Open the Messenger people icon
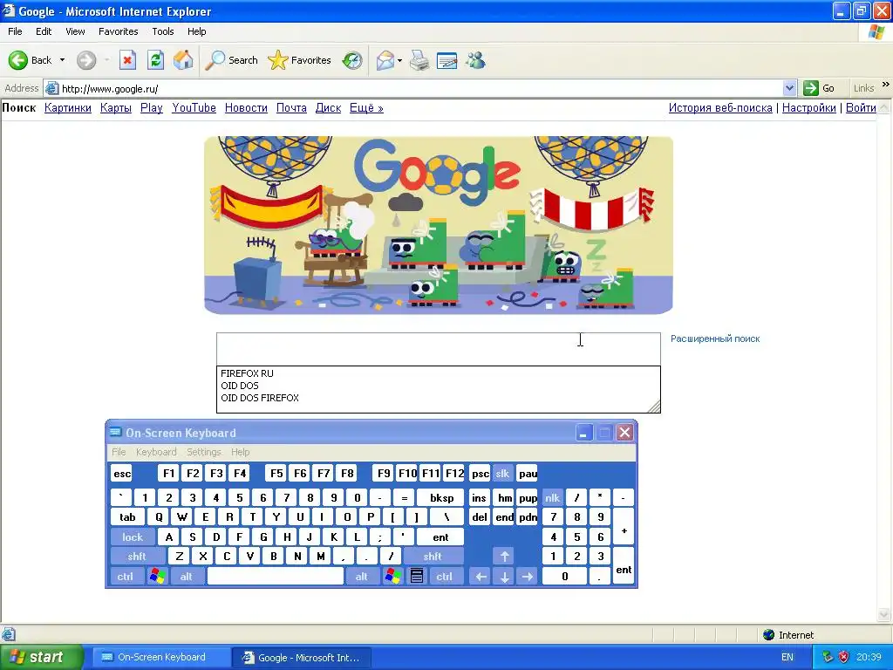Viewport: 893px width, 670px height. [475, 60]
